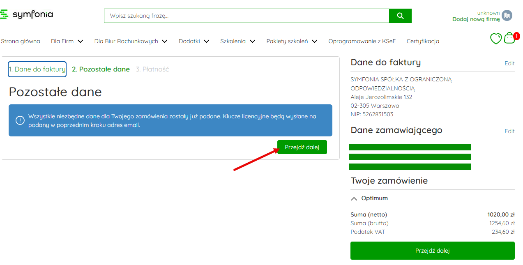
Task: Click the cart badge showing 1
Action: 517,36
